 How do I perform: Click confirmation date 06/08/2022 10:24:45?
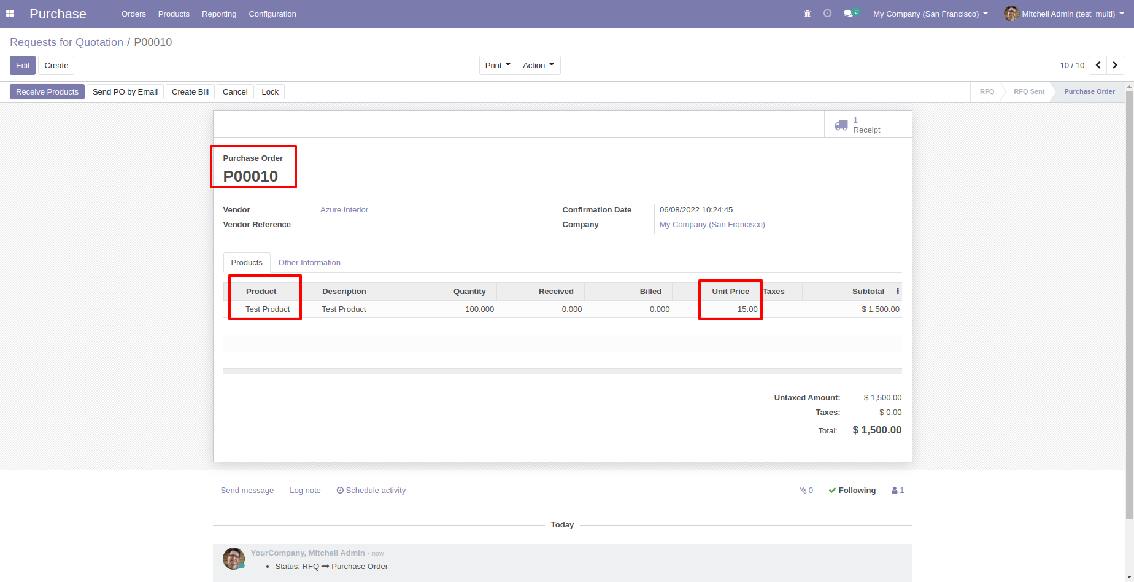pos(696,209)
